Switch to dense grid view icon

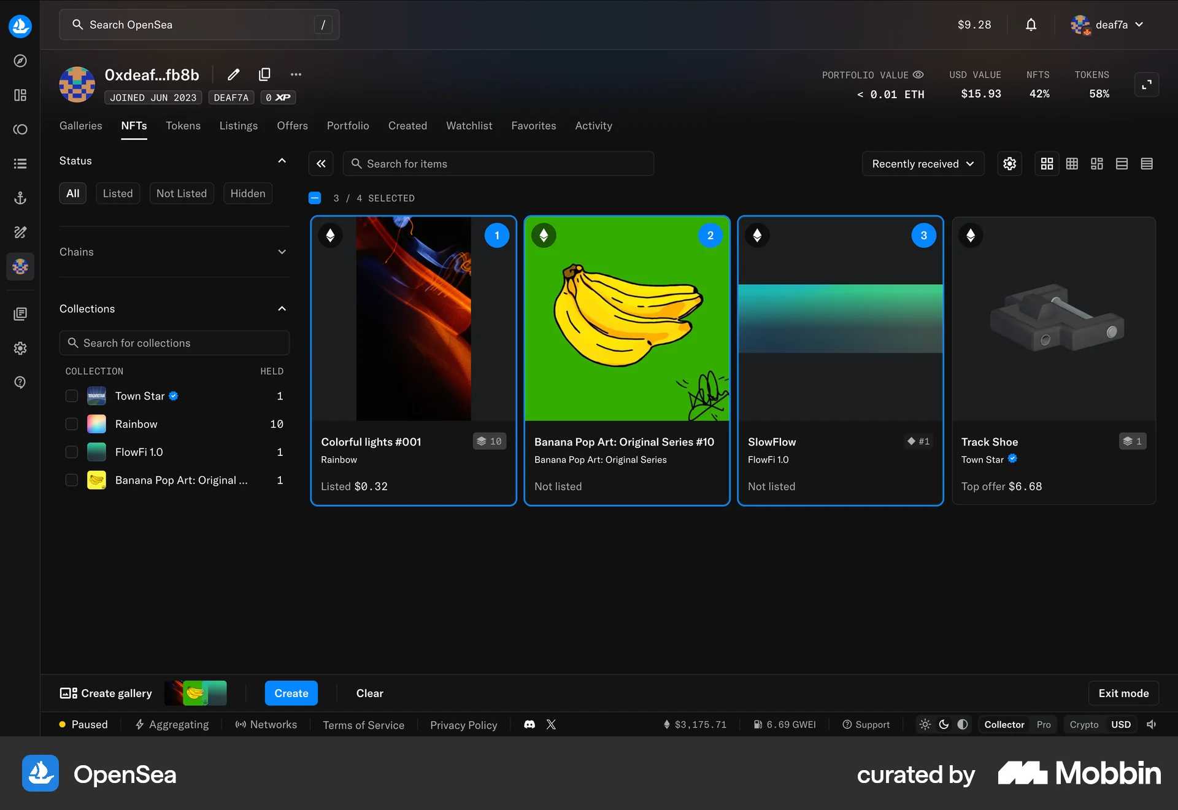point(1072,163)
